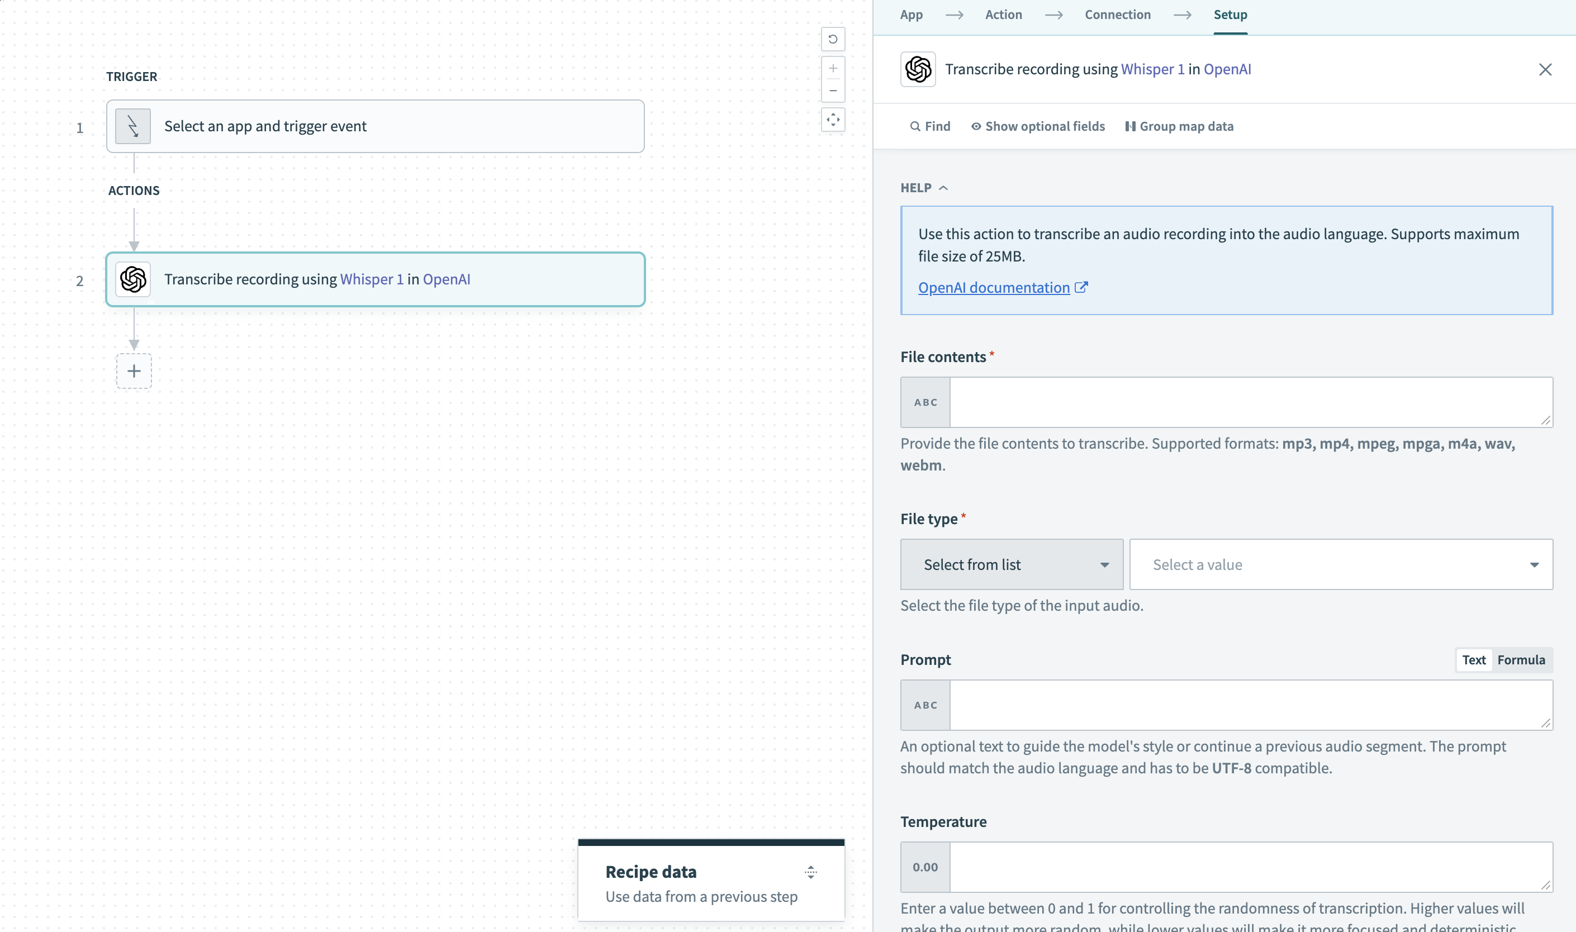Viewport: 1576px width, 932px height.
Task: Reset the canvas view with the undo-circle icon
Action: click(x=833, y=39)
